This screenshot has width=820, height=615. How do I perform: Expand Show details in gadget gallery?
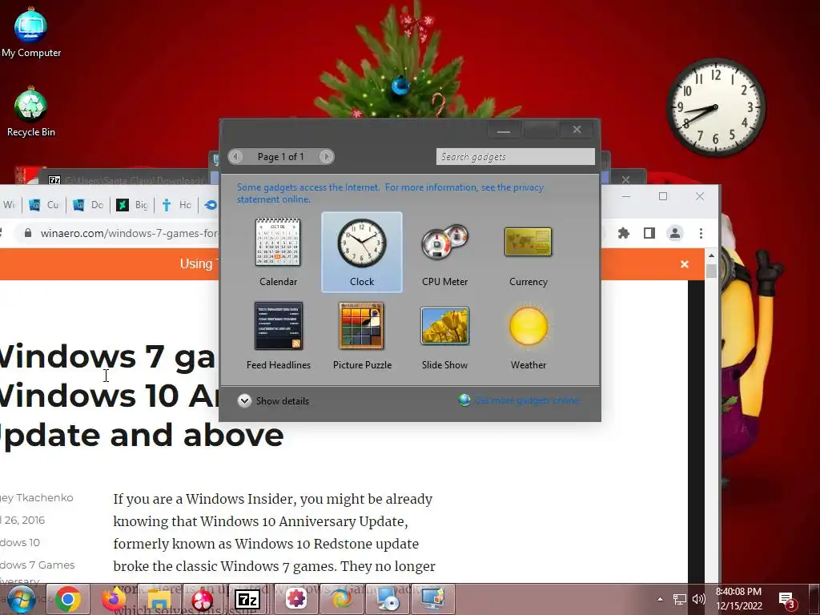click(x=273, y=401)
